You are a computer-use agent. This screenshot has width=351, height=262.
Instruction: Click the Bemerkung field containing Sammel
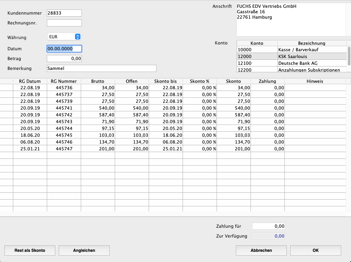pyautogui.click(x=101, y=68)
